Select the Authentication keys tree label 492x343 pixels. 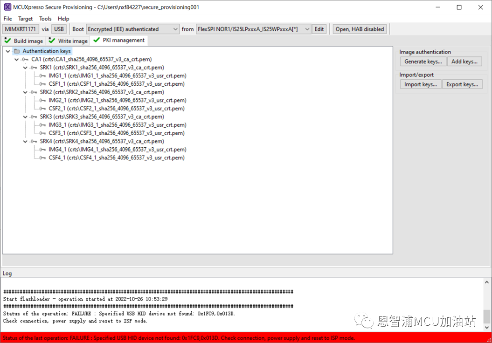[x=47, y=51]
